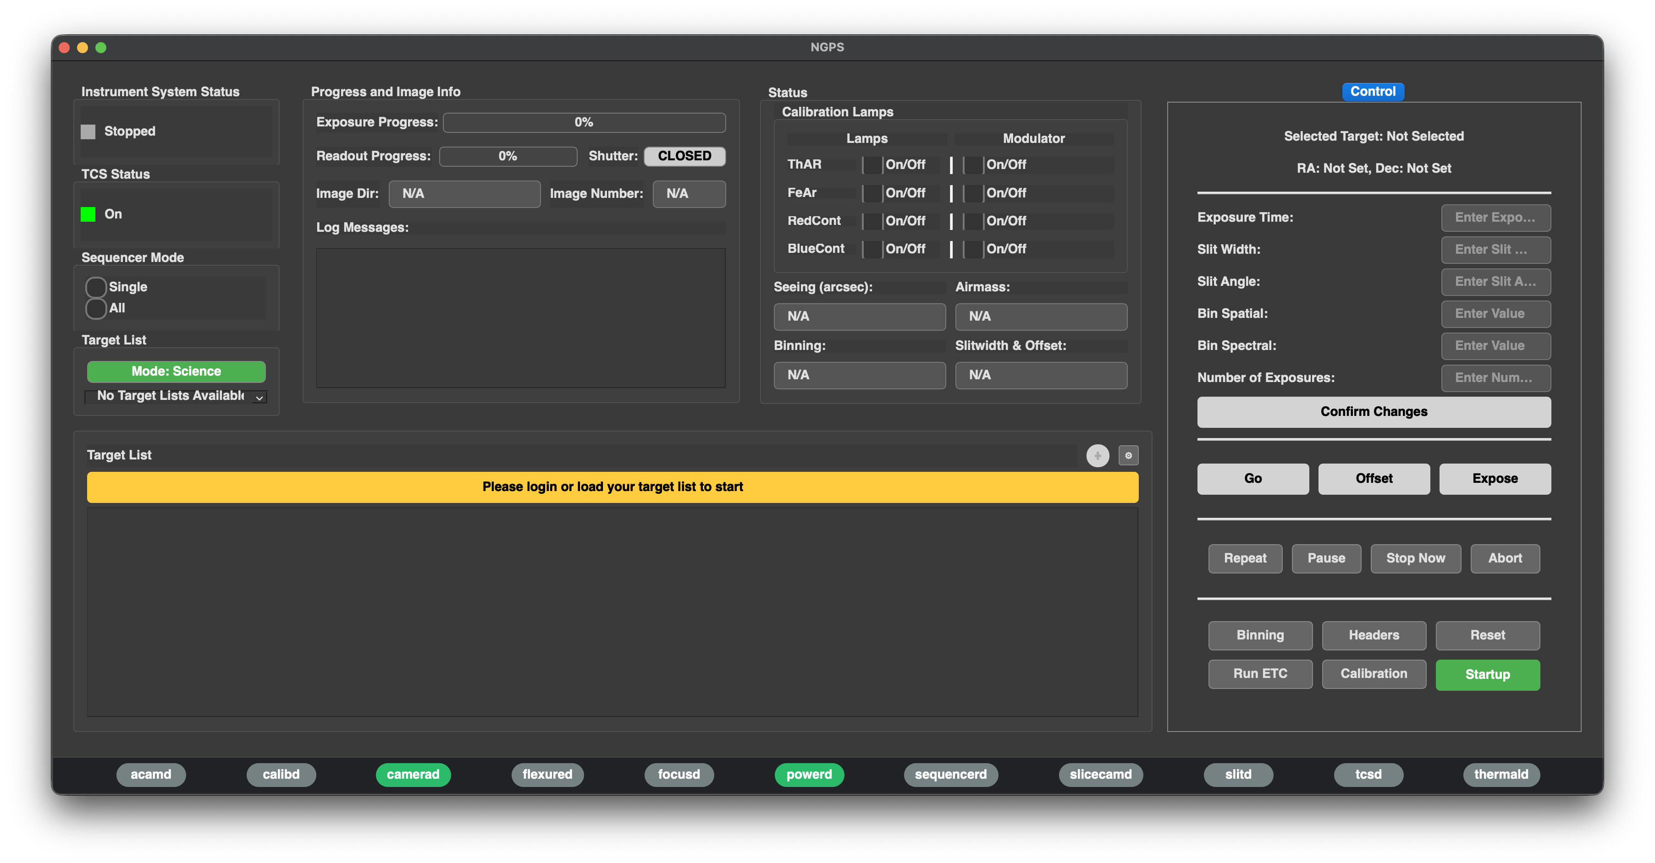Viewport: 1655px width, 863px height.
Task: Toggle the RedCont modulator On/Off checkbox
Action: click(x=973, y=221)
